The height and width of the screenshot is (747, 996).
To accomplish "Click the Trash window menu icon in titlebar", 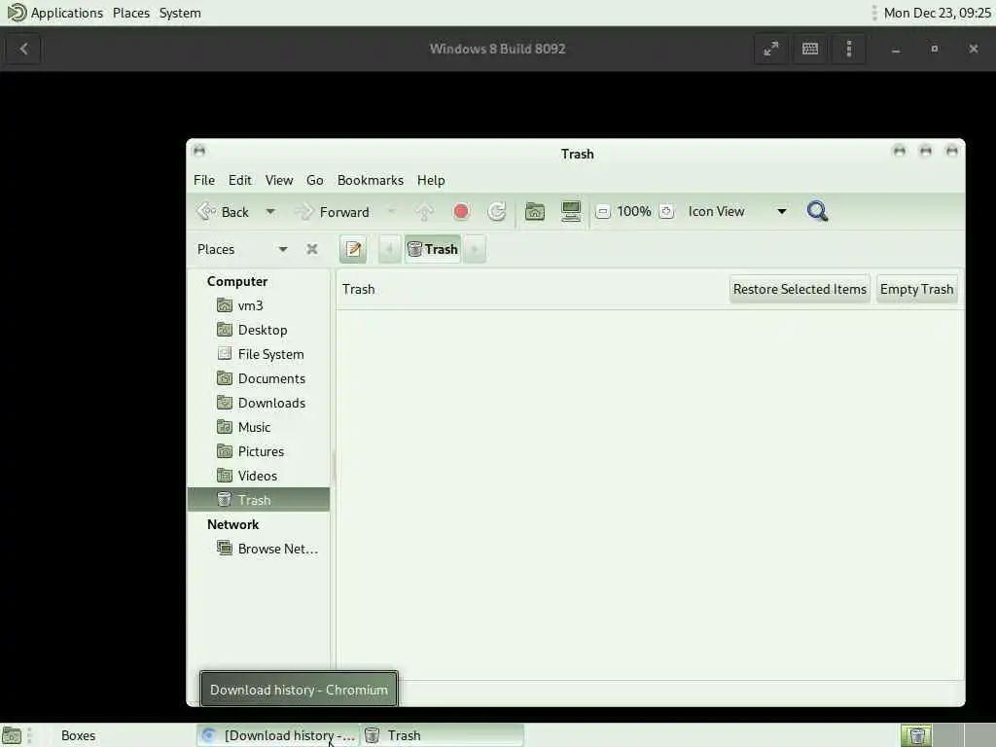I will (x=199, y=151).
